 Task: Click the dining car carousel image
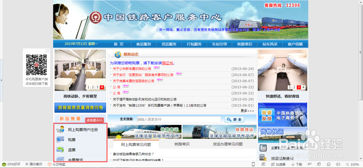[x=80, y=70]
